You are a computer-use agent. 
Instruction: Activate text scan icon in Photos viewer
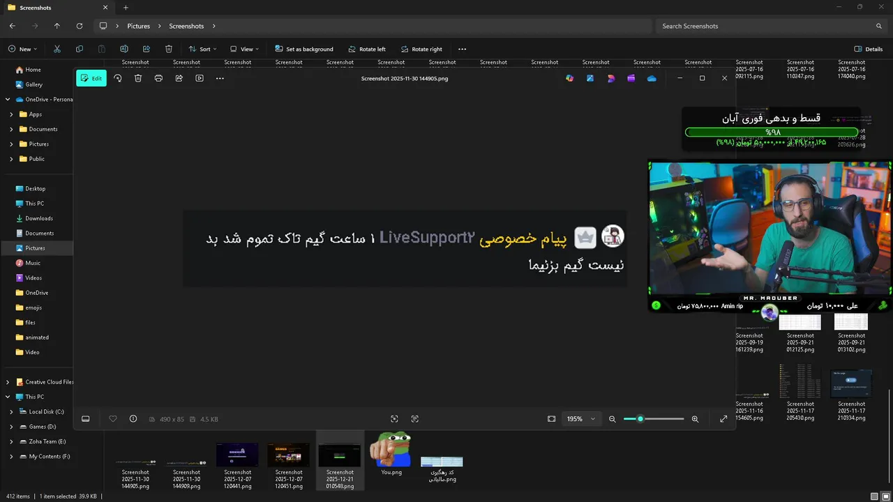pos(415,419)
